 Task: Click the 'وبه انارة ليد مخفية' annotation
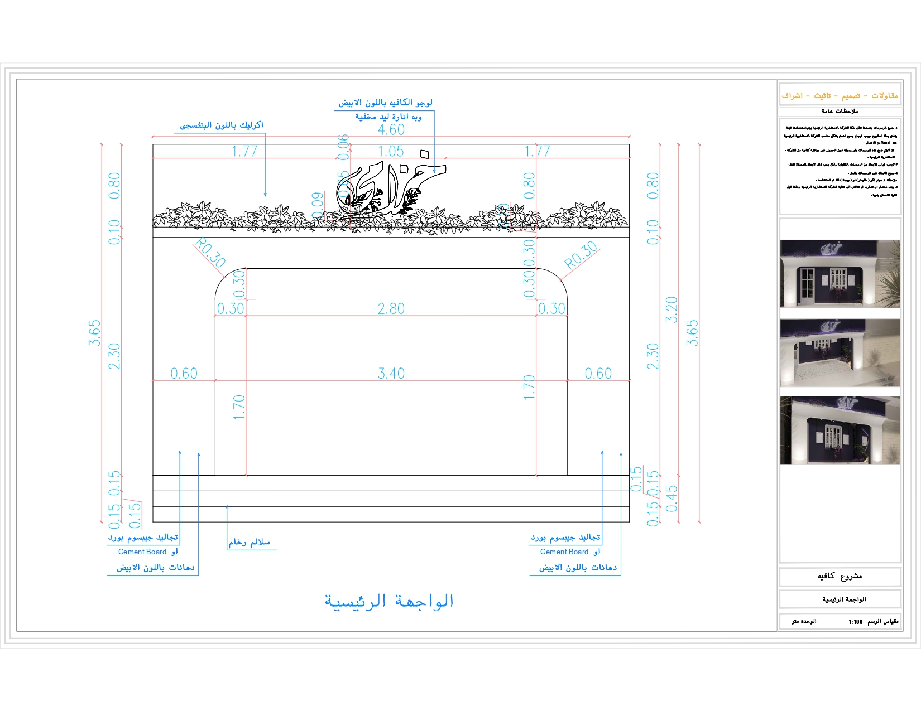(388, 117)
